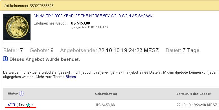Click the Gebotsbetrag column header

click(106, 94)
